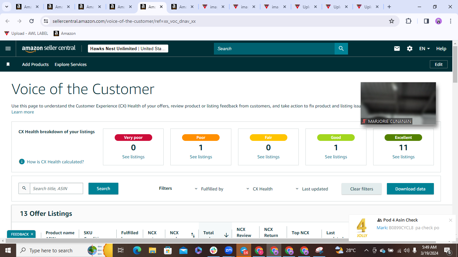See listings under the Good card
Image resolution: width=458 pixels, height=257 pixels.
(x=336, y=157)
